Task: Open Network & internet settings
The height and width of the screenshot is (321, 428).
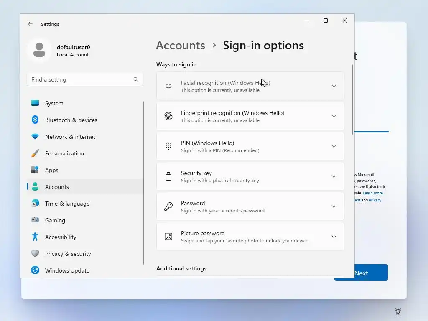Action: (85, 137)
